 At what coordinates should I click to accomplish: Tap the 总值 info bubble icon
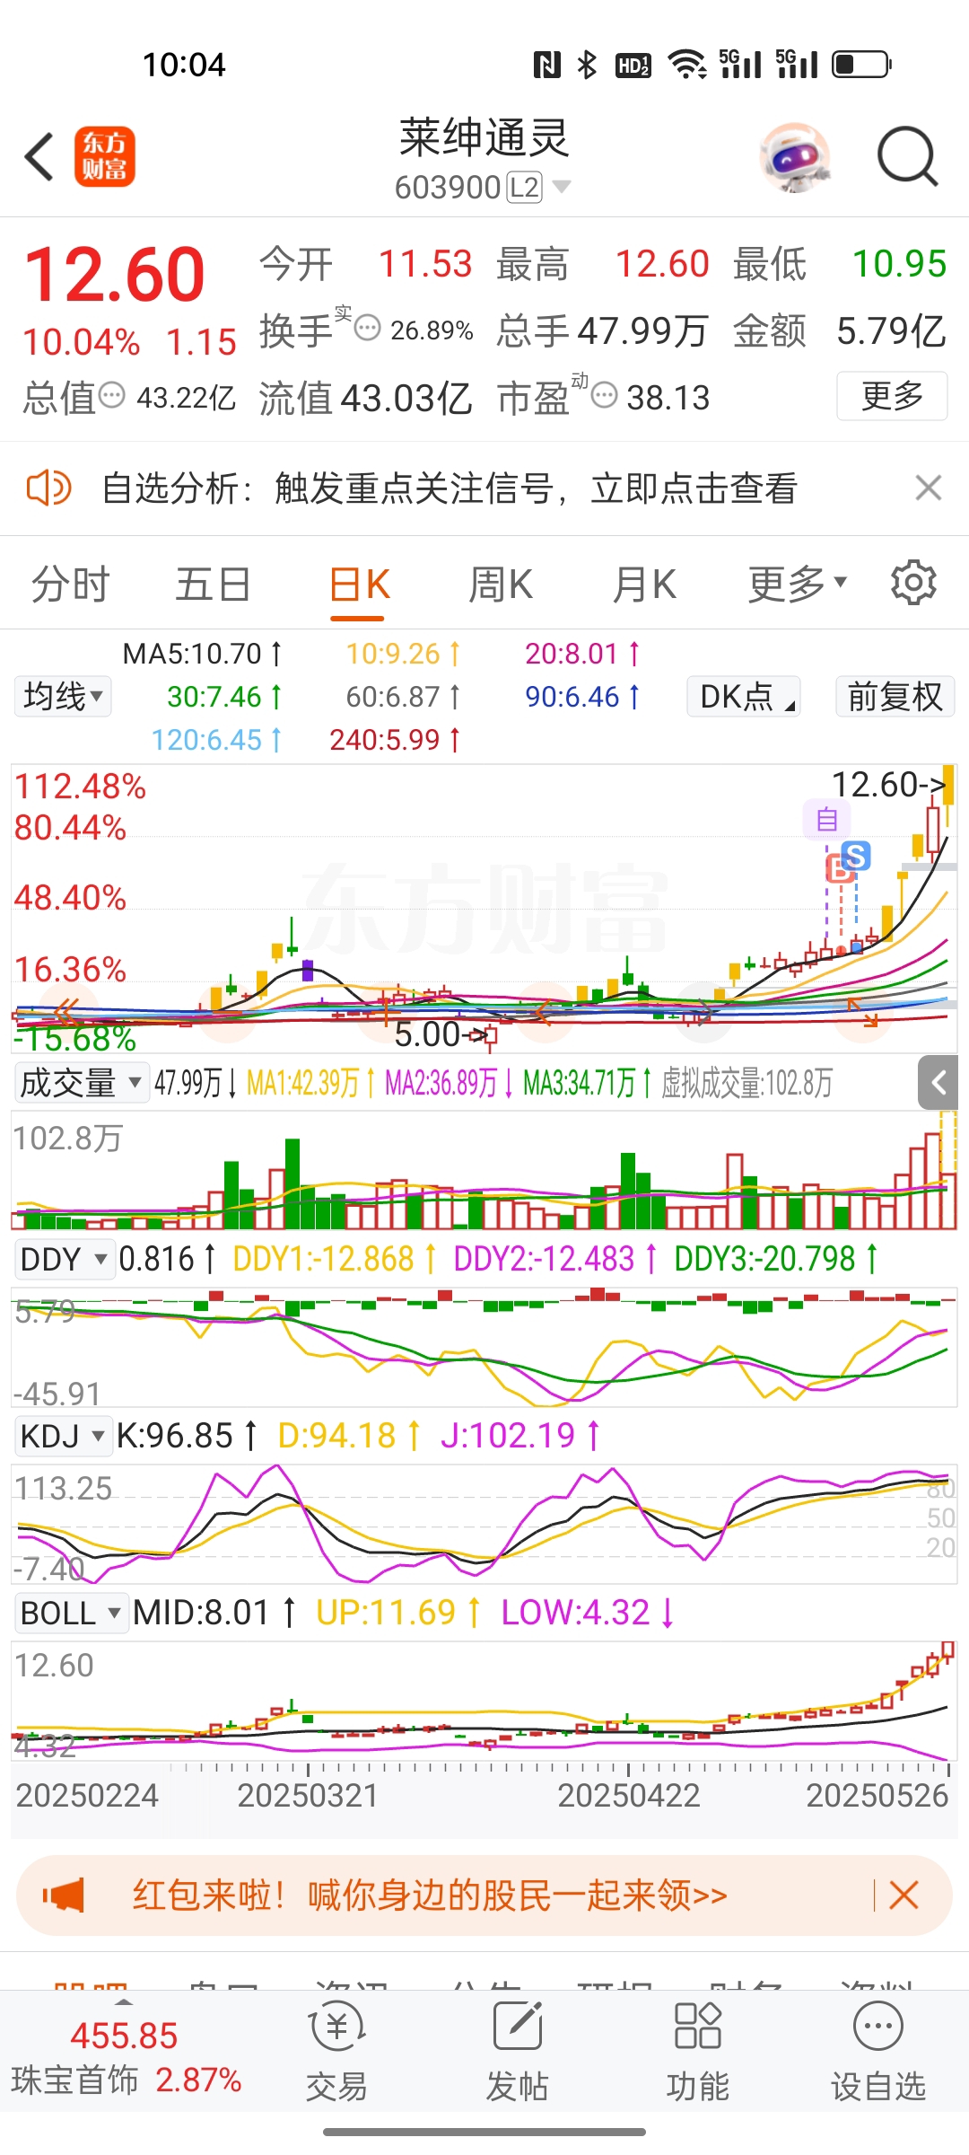[111, 395]
